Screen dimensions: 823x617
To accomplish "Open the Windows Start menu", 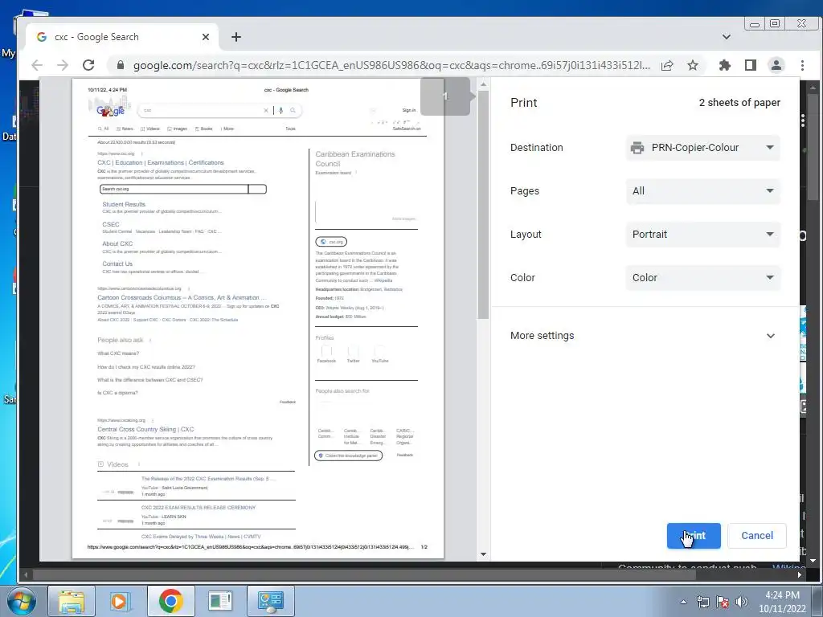I will 21,601.
